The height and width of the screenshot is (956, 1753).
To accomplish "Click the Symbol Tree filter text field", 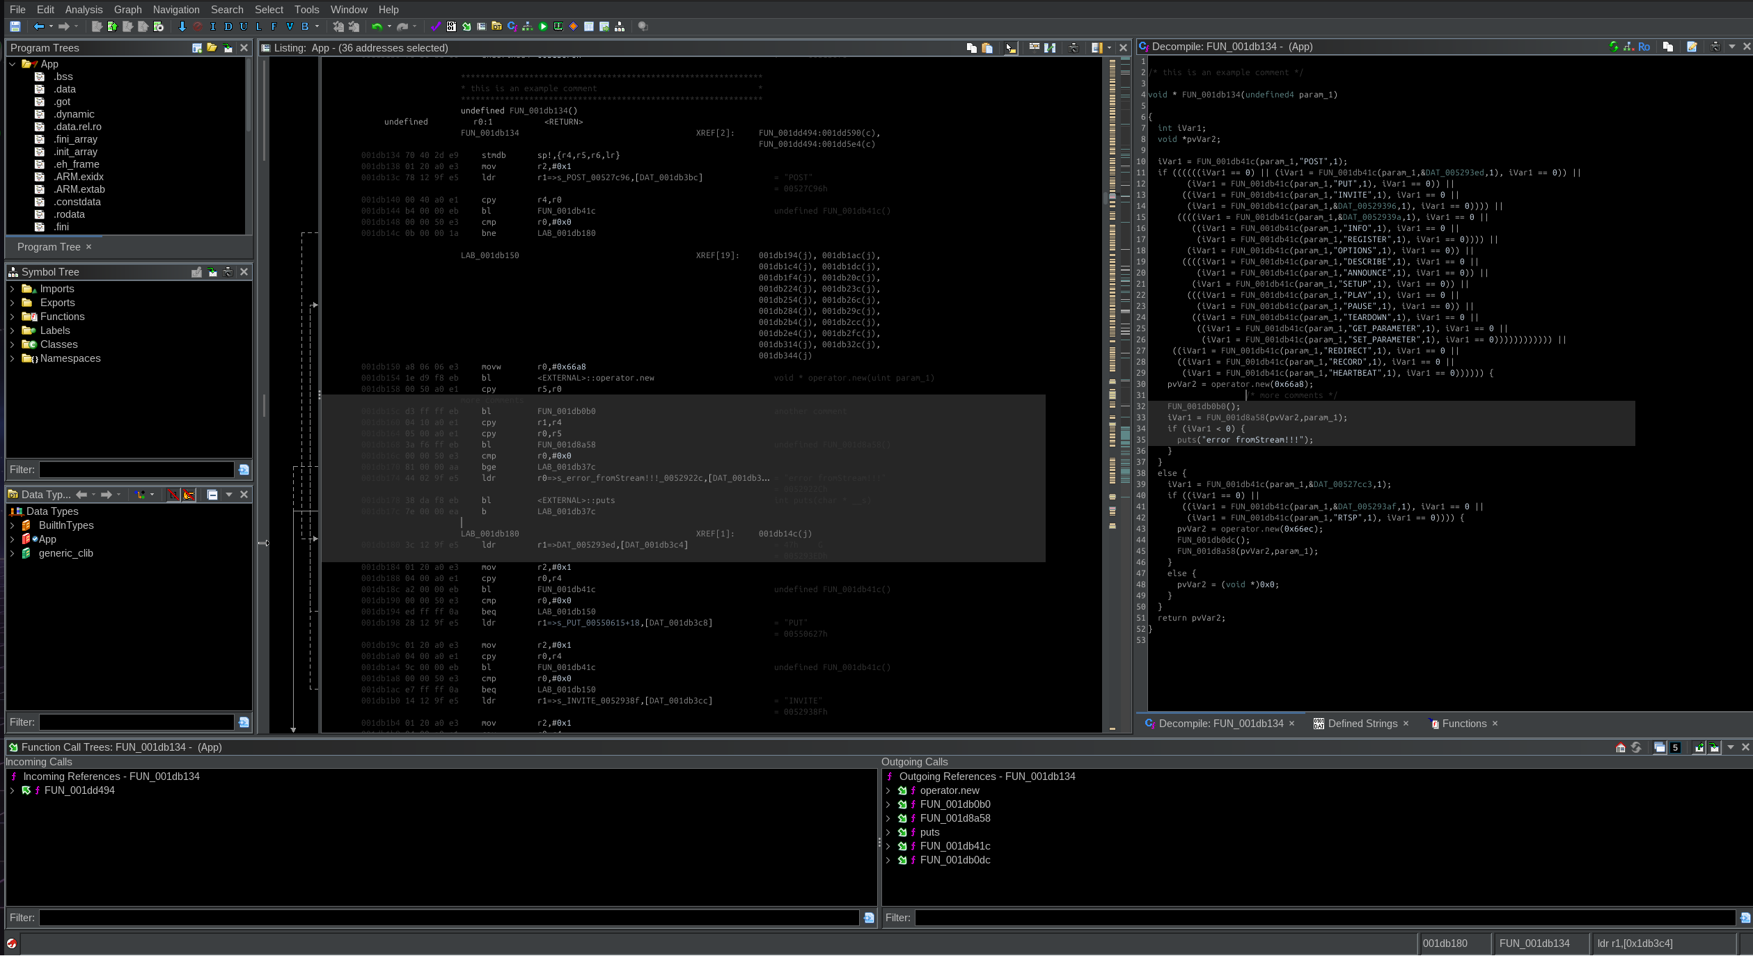I will 136,470.
